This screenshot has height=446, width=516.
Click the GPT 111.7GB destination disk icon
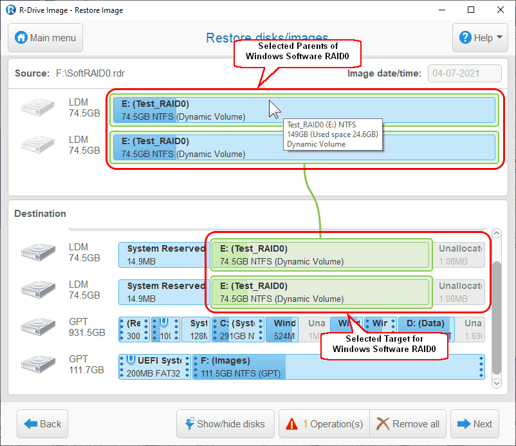point(38,364)
